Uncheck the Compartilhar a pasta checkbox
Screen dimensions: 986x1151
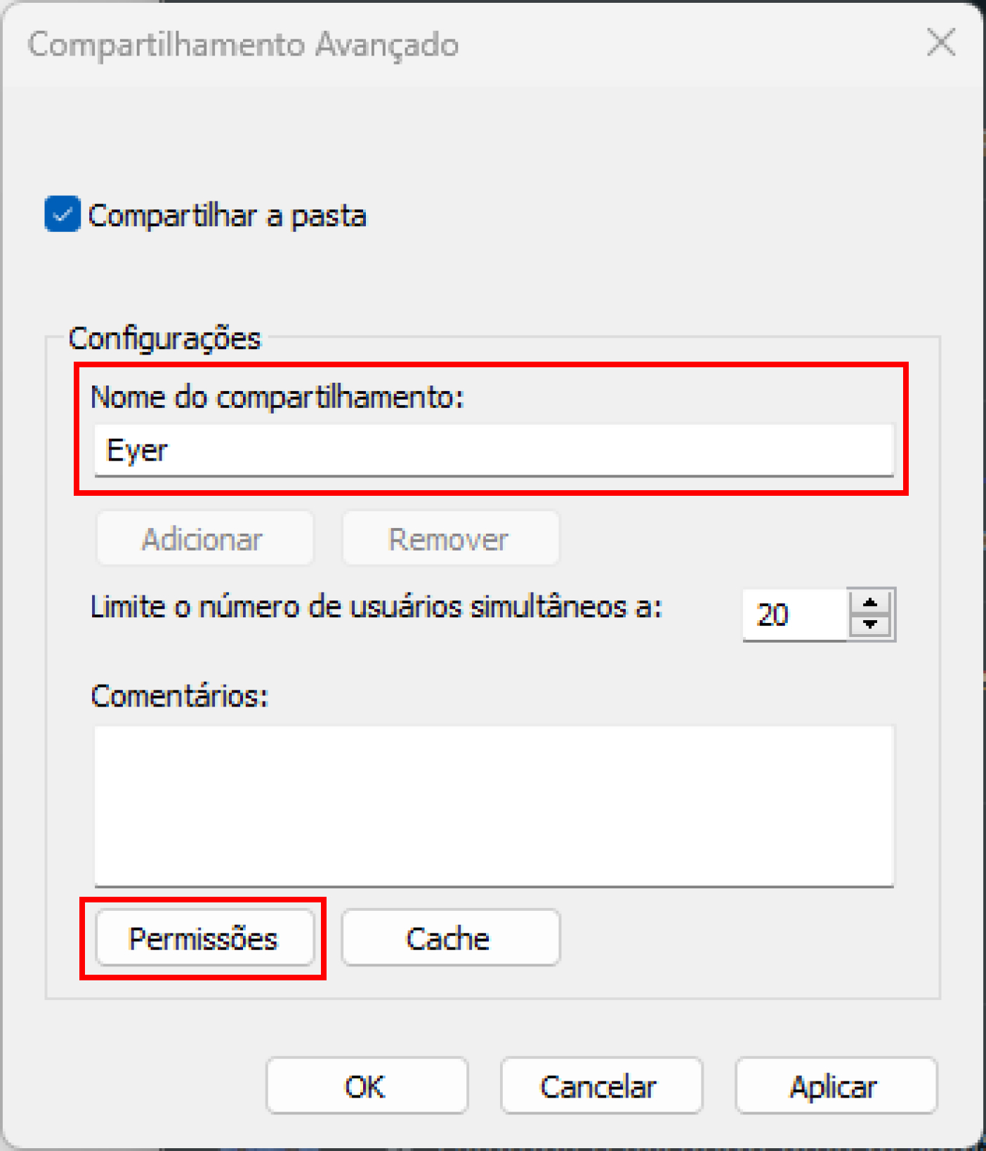tap(62, 214)
